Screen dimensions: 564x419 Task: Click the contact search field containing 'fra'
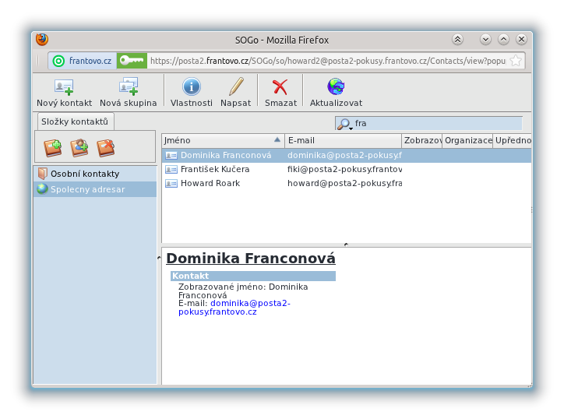pyautogui.click(x=436, y=123)
